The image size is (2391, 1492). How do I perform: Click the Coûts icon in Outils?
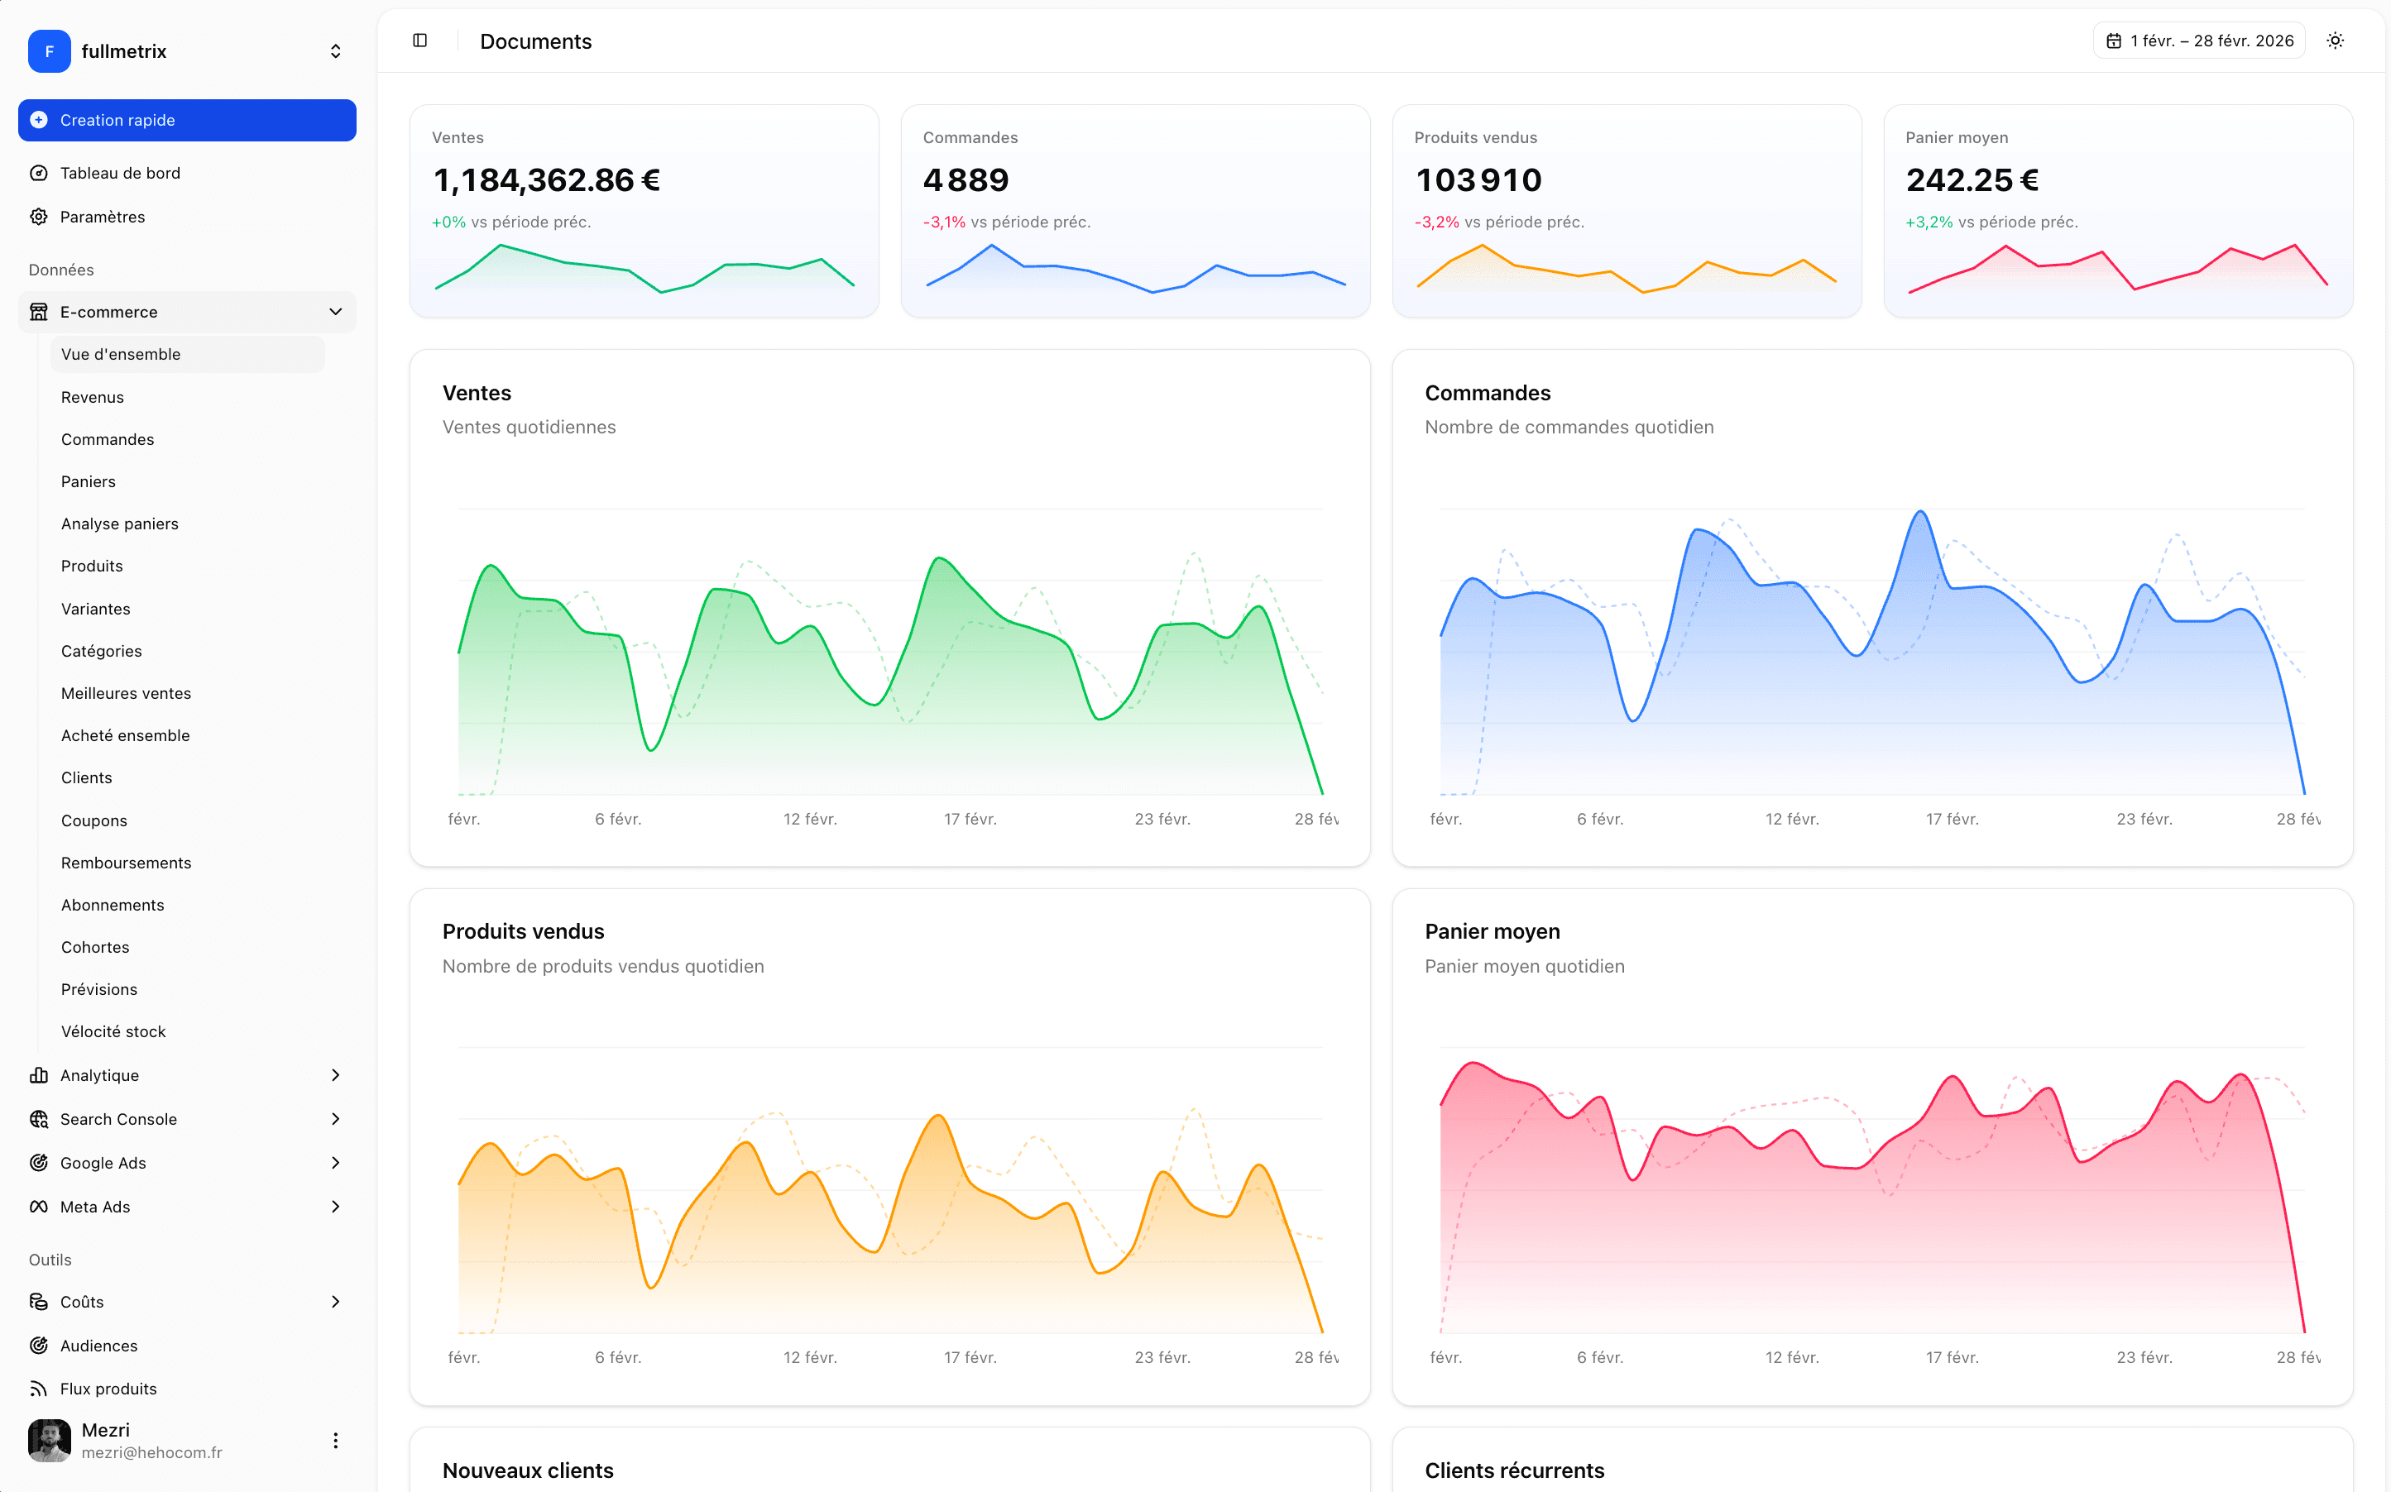tap(39, 1302)
